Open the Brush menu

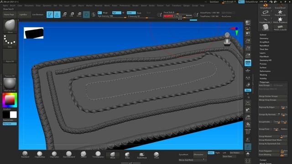click(x=13, y=5)
